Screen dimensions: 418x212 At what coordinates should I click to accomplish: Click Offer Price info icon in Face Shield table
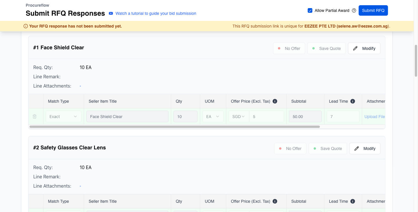pyautogui.click(x=275, y=101)
